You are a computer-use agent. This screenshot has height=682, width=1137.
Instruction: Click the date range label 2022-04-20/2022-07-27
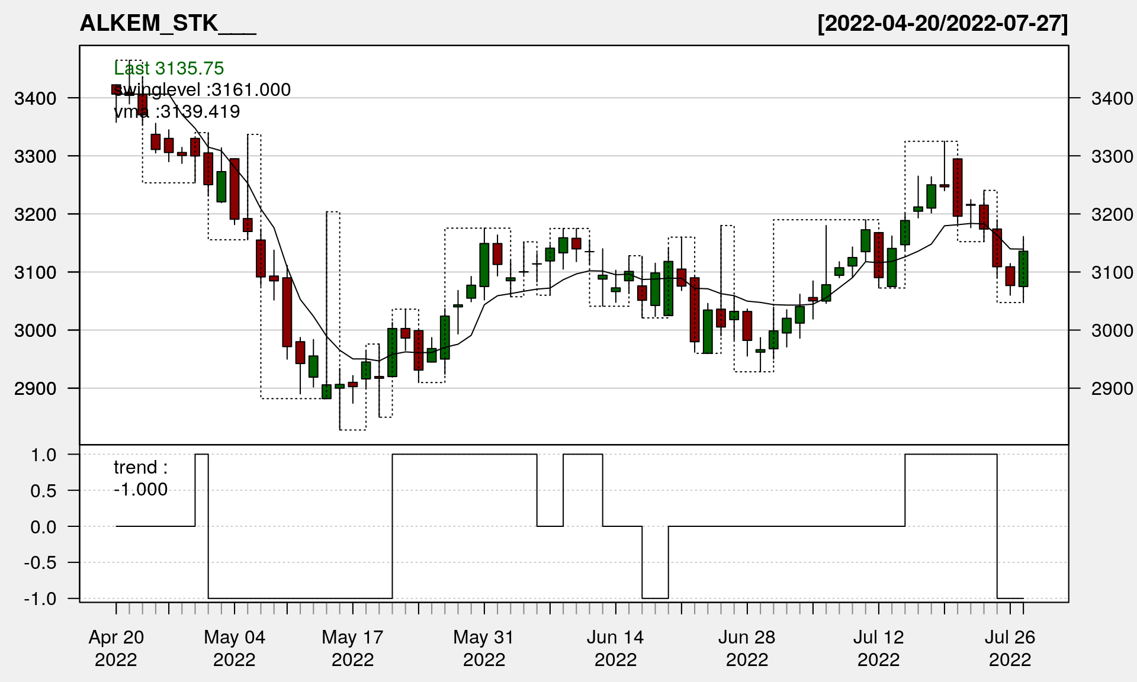(942, 24)
